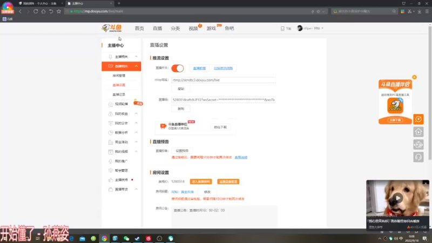Viewport: 432px width, 243px height.
Task: Click the 直播教程 link beside the switch
Action: point(199,68)
